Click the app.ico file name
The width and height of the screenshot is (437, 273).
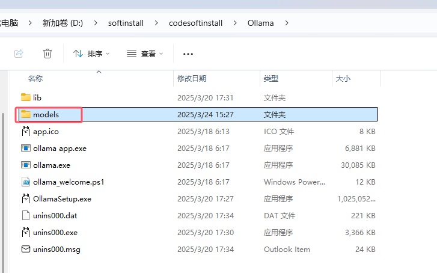point(46,132)
